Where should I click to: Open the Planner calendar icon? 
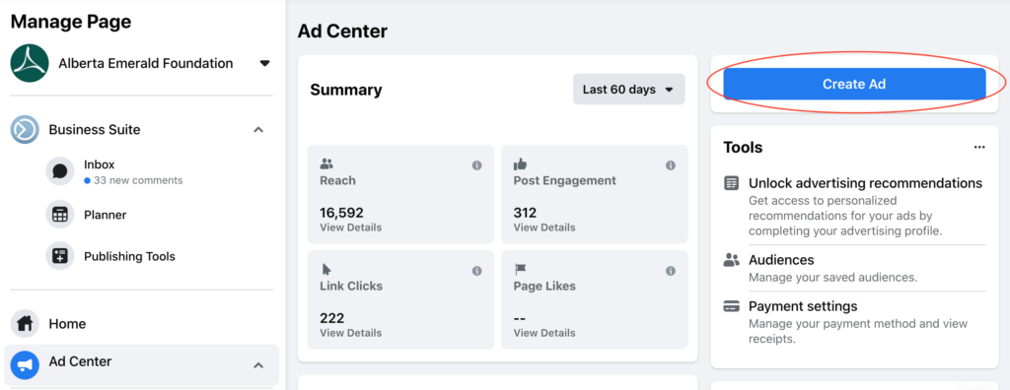pyautogui.click(x=60, y=215)
